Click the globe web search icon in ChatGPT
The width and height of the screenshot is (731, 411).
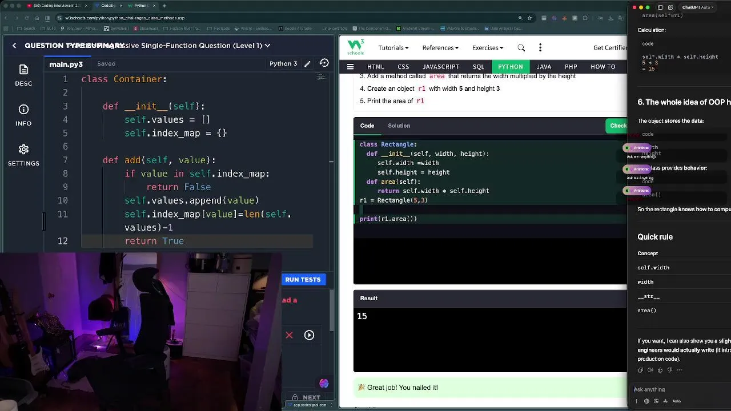point(646,401)
